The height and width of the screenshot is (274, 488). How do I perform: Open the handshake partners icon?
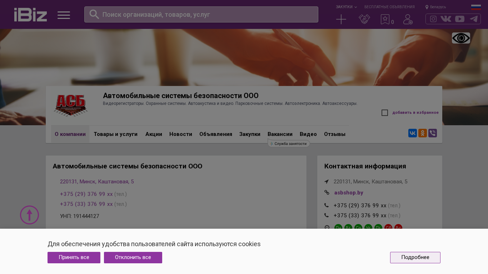click(x=364, y=19)
